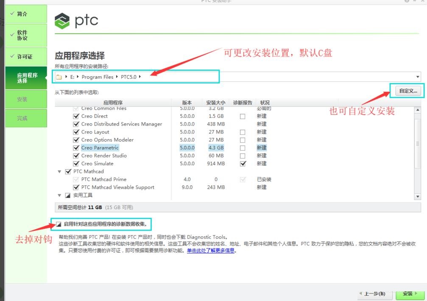Click the folder icon in the install path
This screenshot has width=427, height=301.
pos(59,77)
